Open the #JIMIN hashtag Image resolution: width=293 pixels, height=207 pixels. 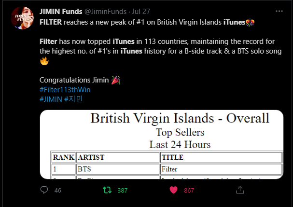[x=51, y=99]
